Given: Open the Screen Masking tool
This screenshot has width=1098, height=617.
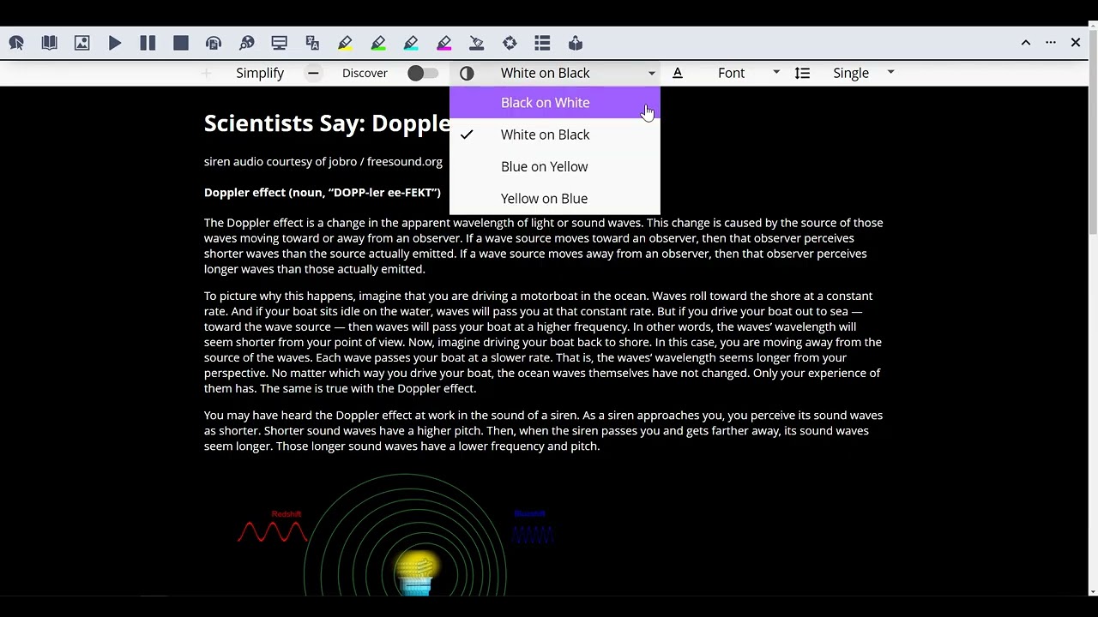Looking at the screenshot, I should [280, 43].
